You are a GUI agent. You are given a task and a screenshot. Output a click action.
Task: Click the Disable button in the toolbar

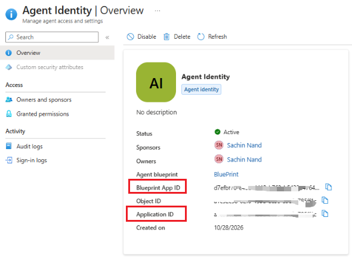tap(141, 36)
